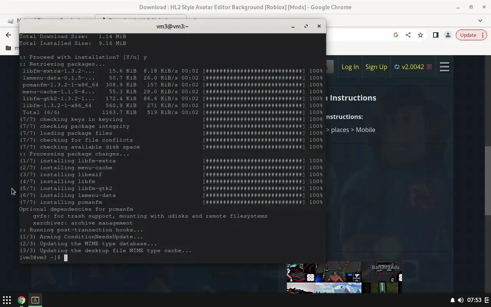
Task: Click the 'Total Installed Size' terminal line
Action: [x=73, y=43]
